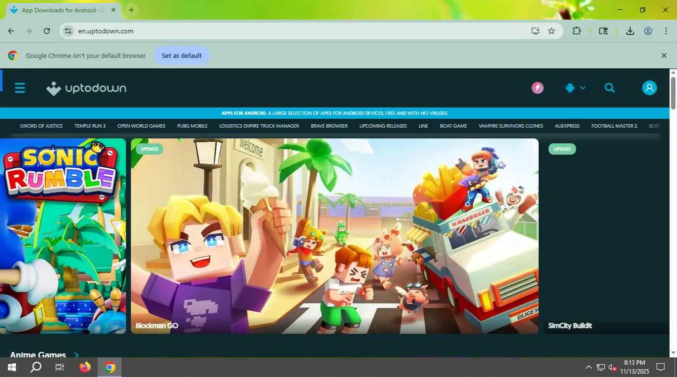Click the page scrollbar up arrow
The width and height of the screenshot is (677, 377).
point(673,73)
